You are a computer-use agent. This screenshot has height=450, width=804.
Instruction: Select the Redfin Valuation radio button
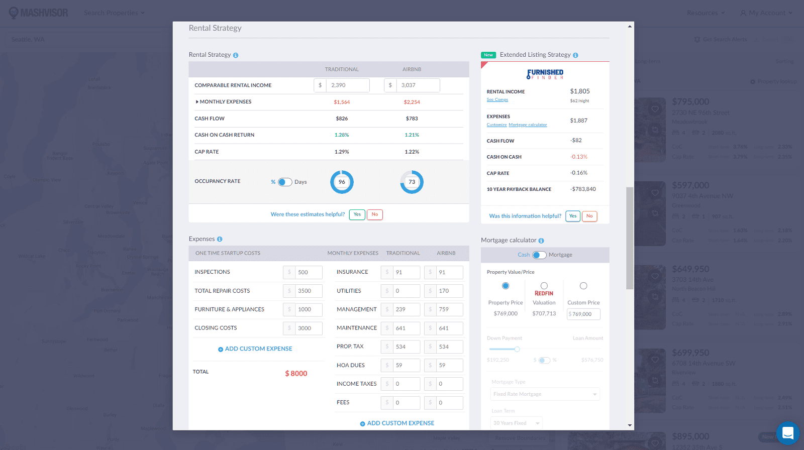pyautogui.click(x=544, y=286)
